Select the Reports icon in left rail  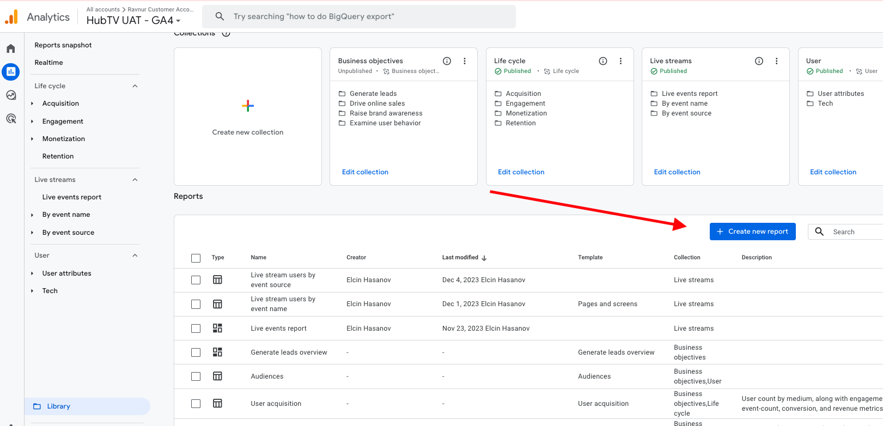[11, 71]
